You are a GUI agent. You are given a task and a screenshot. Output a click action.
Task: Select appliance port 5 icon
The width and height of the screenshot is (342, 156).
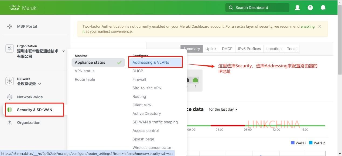[x=195, y=80]
